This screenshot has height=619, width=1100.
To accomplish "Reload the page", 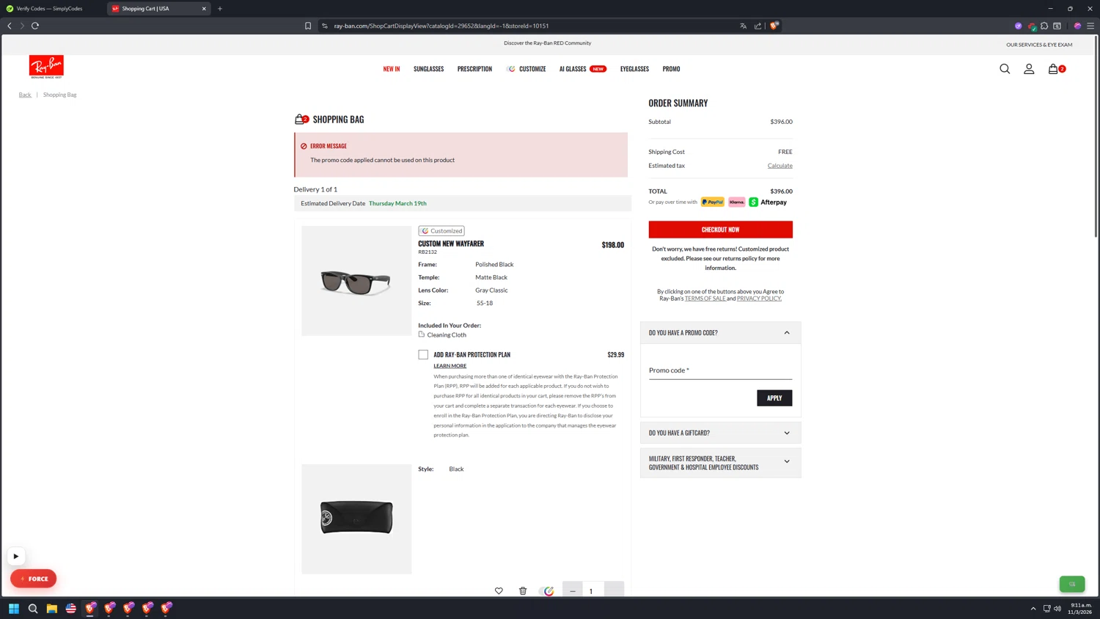I will pos(35,26).
